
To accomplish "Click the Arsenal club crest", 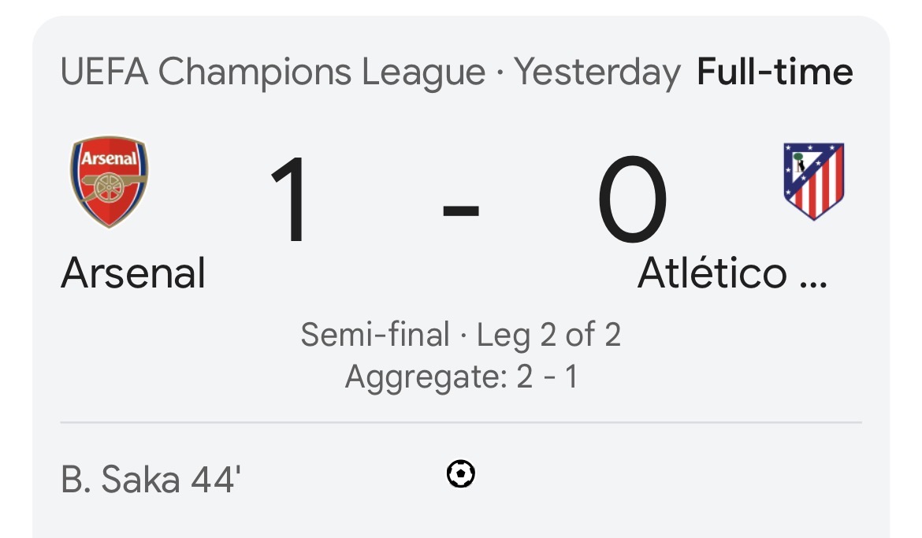I will (110, 182).
